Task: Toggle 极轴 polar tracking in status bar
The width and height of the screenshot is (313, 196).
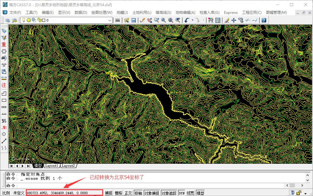Action: pos(138,193)
